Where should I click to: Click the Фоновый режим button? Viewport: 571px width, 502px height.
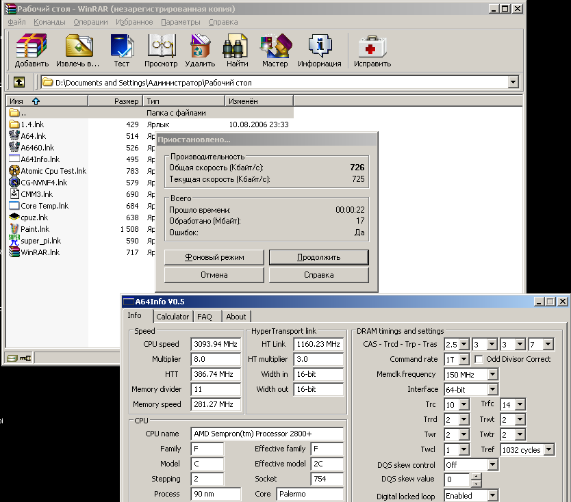tap(213, 257)
